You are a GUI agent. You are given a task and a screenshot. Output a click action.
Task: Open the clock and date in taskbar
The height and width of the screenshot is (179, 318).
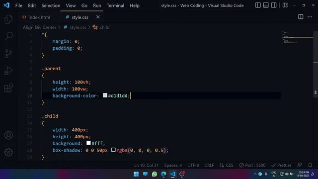coord(303,174)
